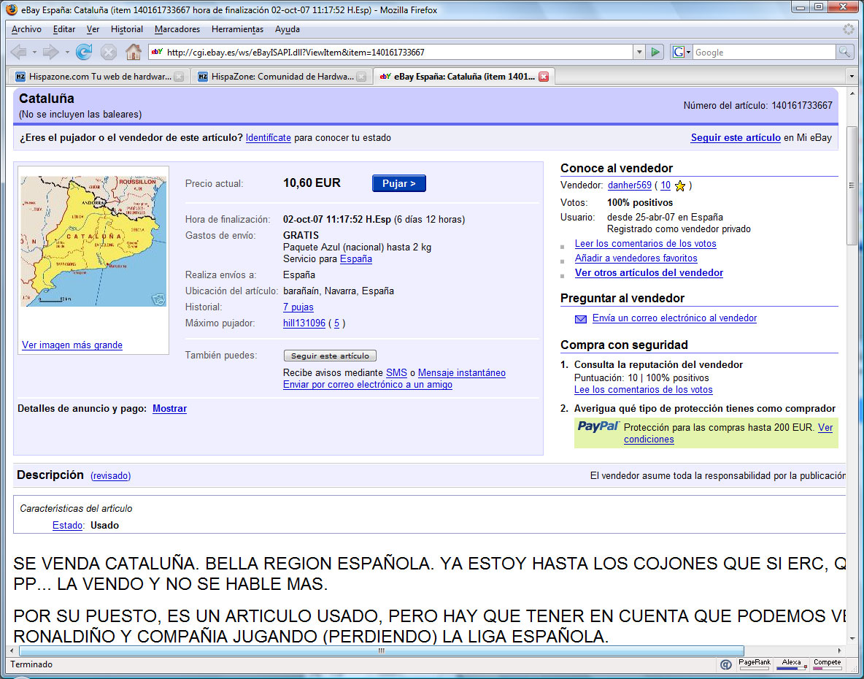
Task: Open the Archivo menu
Action: pyautogui.click(x=26, y=29)
